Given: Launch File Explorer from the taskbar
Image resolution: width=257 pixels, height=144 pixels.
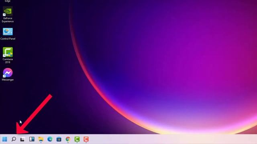Looking at the screenshot, I should 41,139.
